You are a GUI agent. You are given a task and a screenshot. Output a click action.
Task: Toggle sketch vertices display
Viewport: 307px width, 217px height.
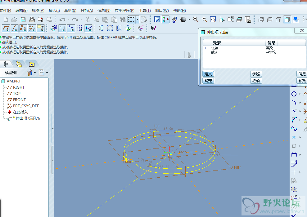click(x=88, y=28)
